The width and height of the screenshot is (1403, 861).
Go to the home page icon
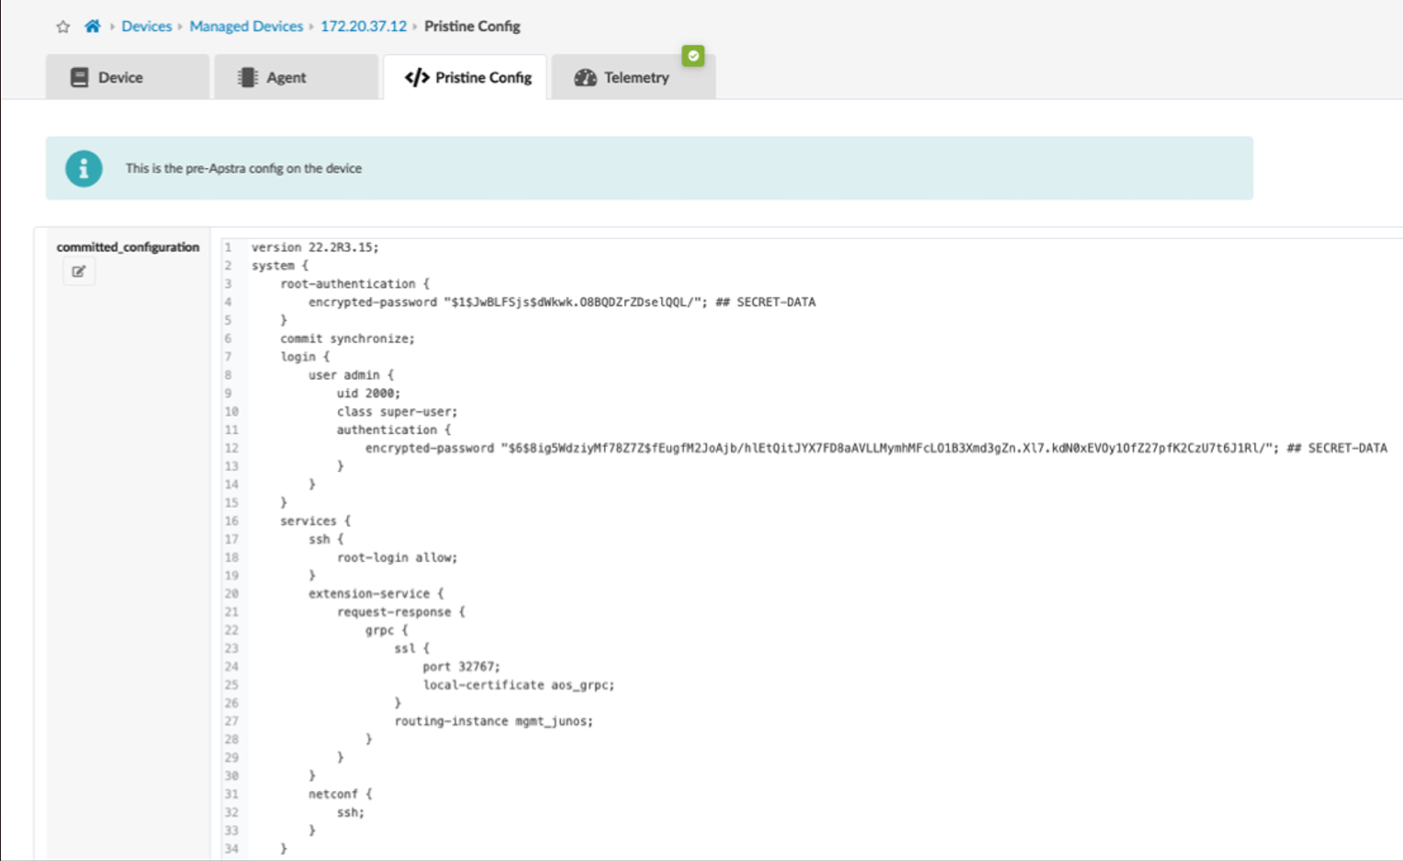point(93,27)
